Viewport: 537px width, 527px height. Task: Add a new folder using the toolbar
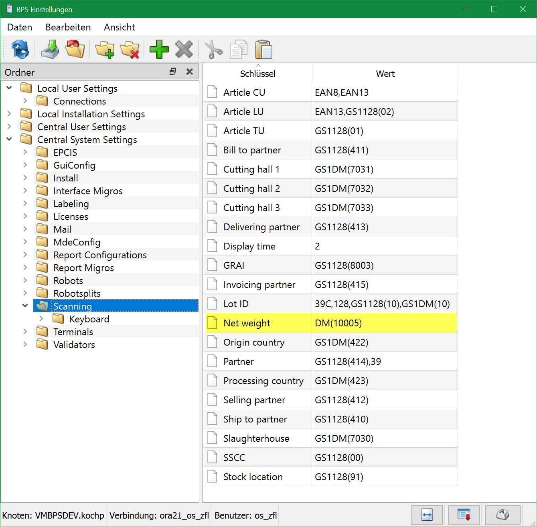coord(105,50)
